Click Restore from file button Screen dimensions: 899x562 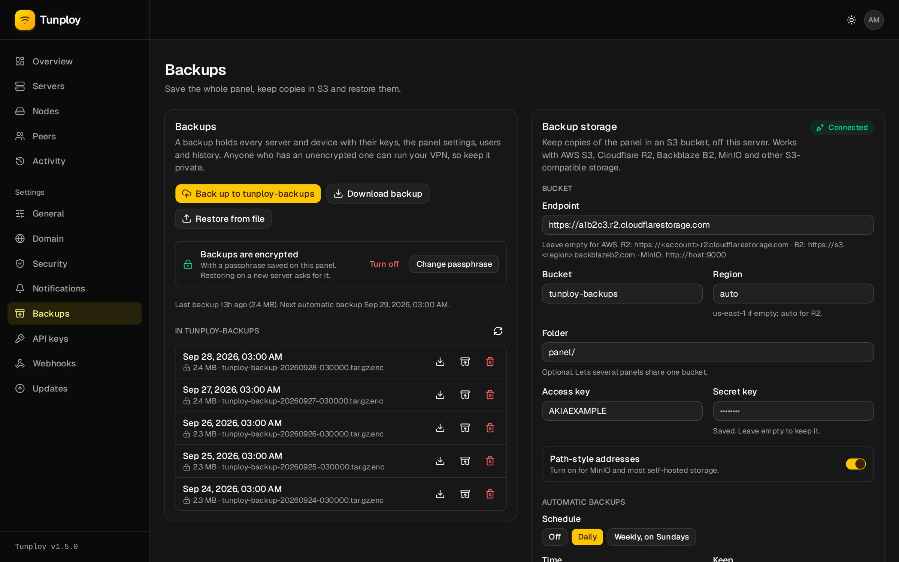223,219
